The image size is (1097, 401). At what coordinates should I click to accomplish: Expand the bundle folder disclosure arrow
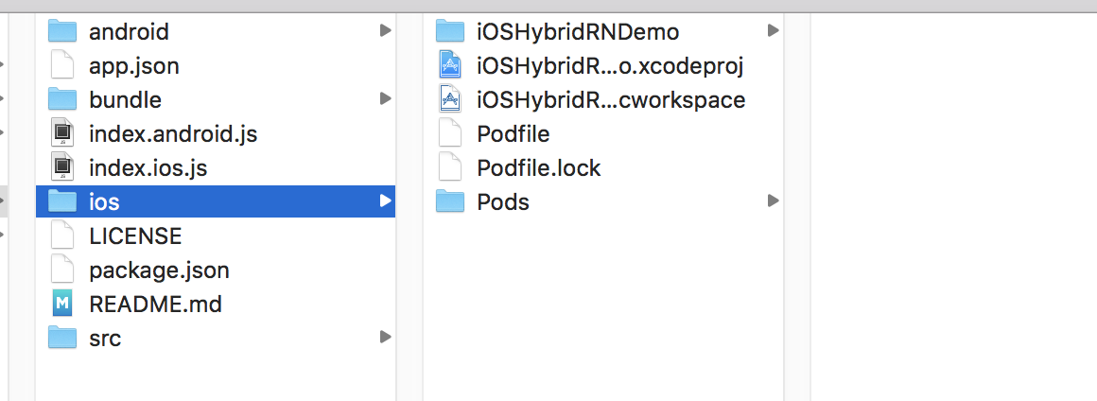tap(385, 98)
